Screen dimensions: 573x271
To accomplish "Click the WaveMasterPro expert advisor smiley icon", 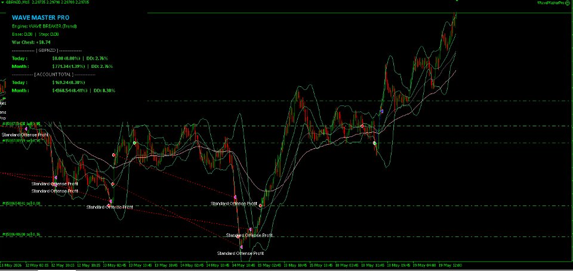I will click(568, 2).
